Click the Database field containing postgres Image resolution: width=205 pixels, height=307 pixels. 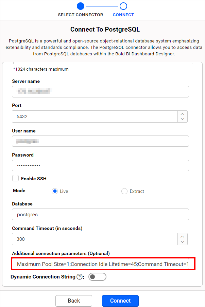point(100,215)
